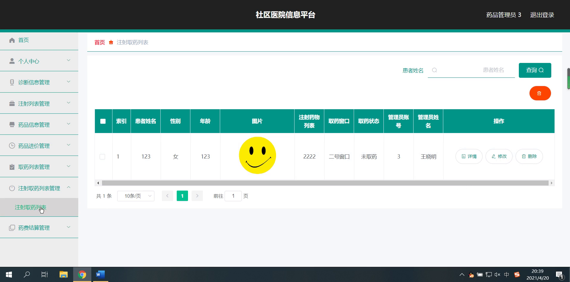Click the taskbar clock showing 20:39
The width and height of the screenshot is (570, 282).
click(x=538, y=275)
